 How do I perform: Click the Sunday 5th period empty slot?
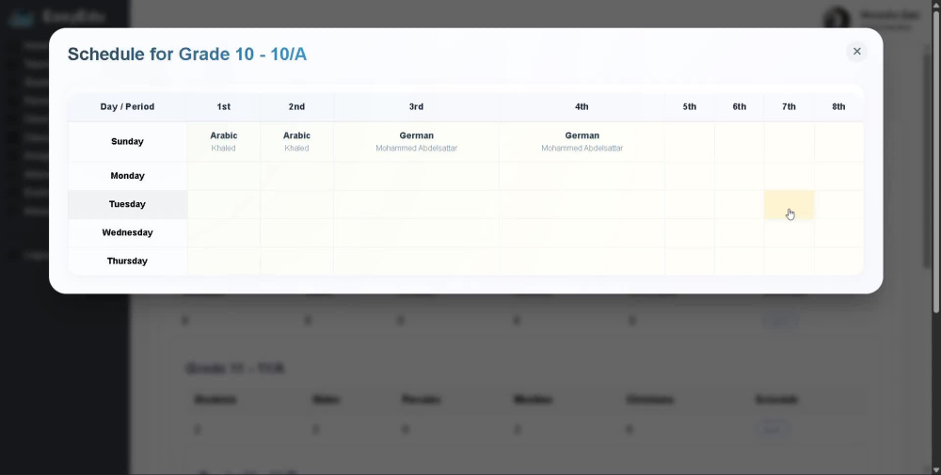click(689, 141)
